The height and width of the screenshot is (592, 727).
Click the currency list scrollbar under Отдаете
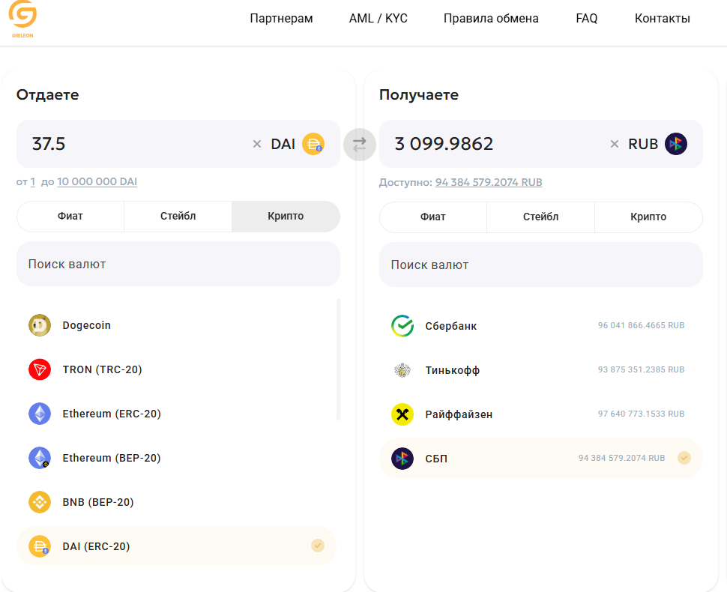click(338, 360)
